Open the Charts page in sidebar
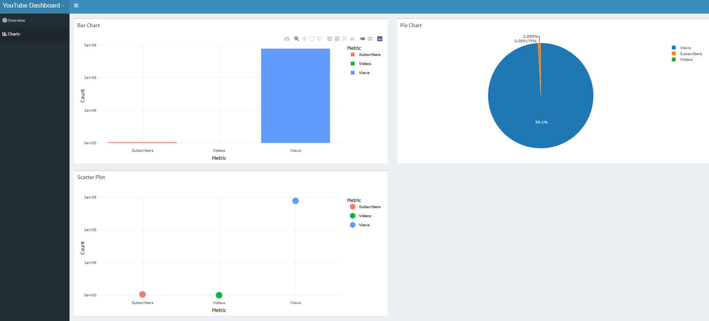Viewport: 709px width, 321px height. pyautogui.click(x=35, y=34)
